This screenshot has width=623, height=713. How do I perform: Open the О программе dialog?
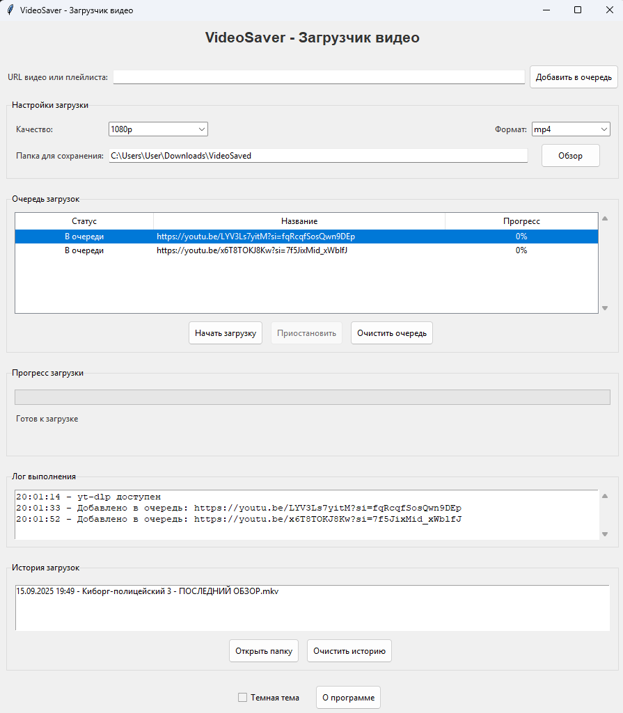[x=348, y=698]
